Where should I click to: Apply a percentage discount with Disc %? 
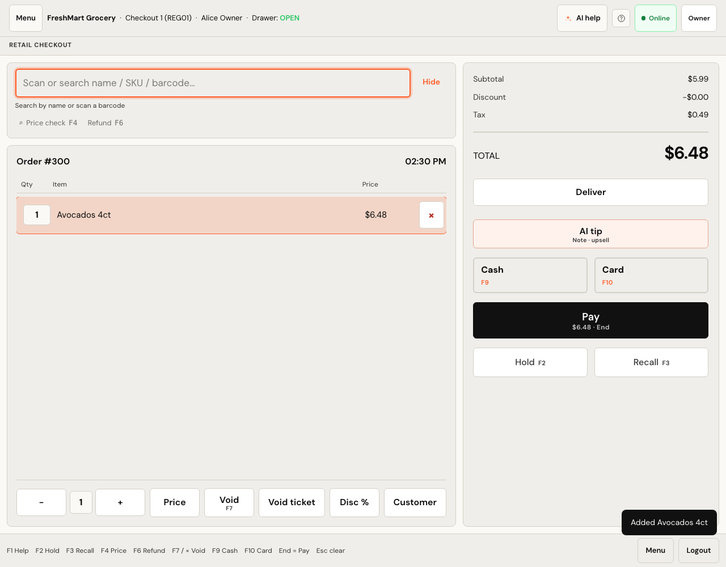click(354, 502)
